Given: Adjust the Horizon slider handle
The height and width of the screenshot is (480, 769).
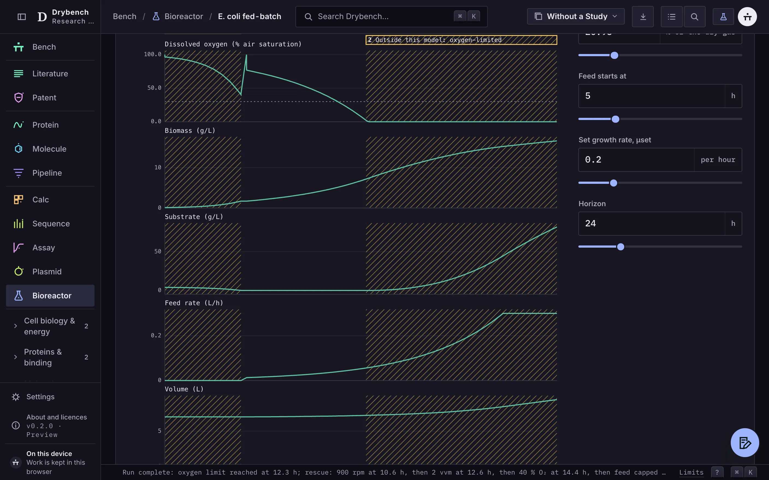Looking at the screenshot, I should point(621,247).
